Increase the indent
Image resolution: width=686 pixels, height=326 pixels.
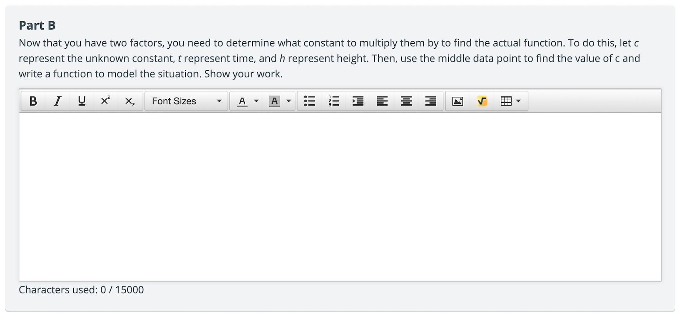pyautogui.click(x=358, y=101)
